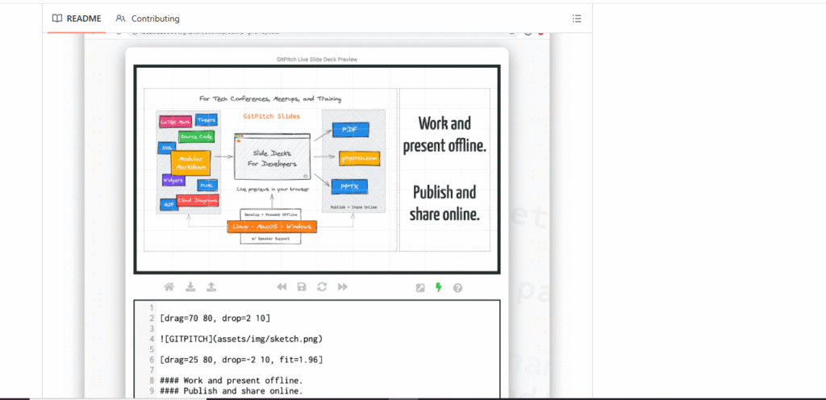Click 'GitPitch Slides' orange heading
This screenshot has width=826, height=400.
[x=271, y=116]
